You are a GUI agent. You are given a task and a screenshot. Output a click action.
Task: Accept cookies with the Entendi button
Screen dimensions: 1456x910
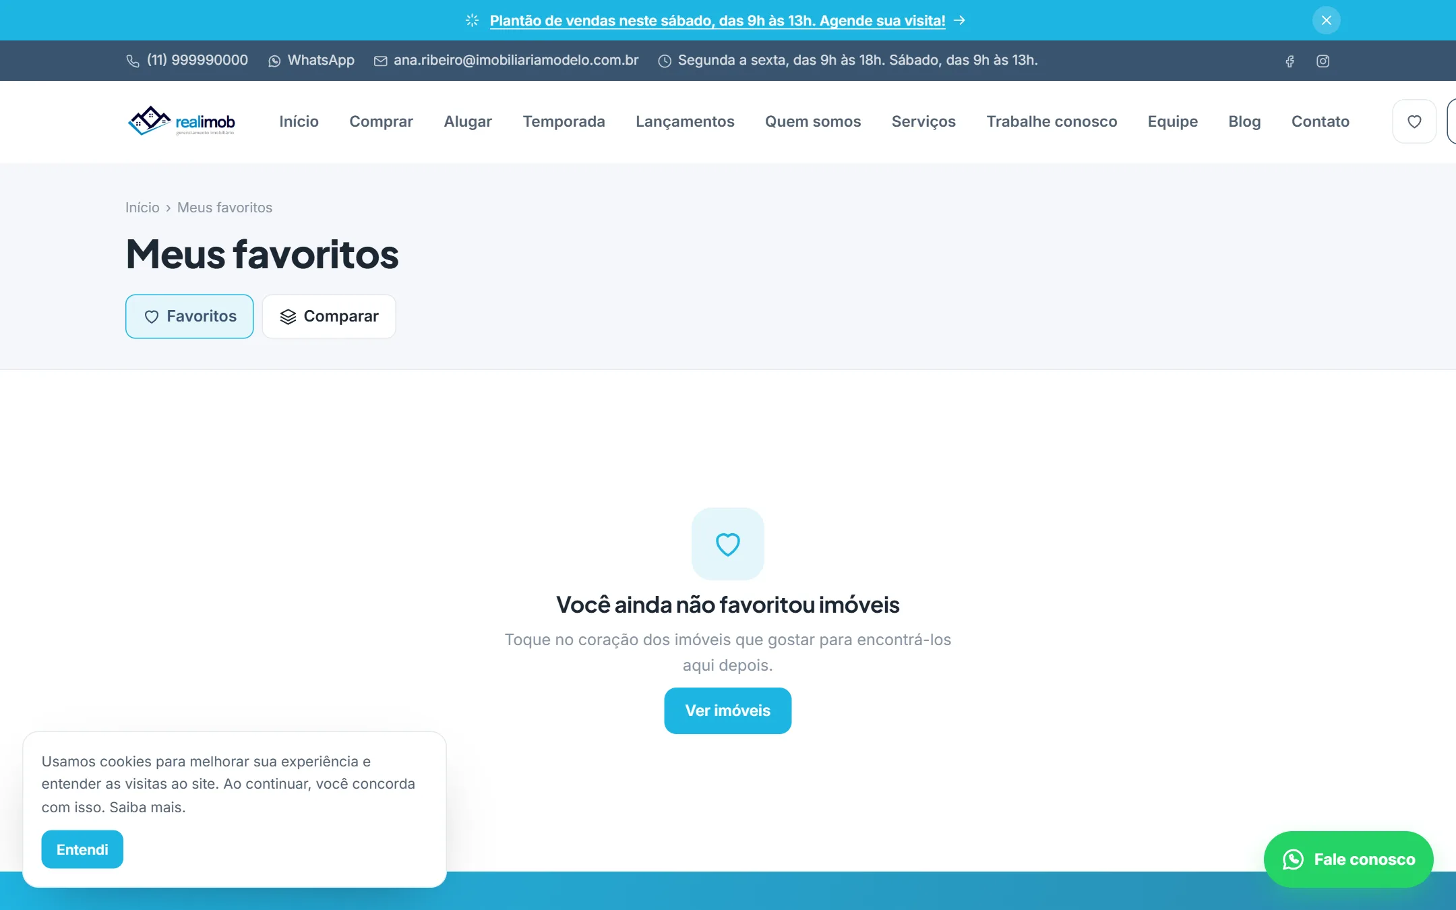point(82,849)
